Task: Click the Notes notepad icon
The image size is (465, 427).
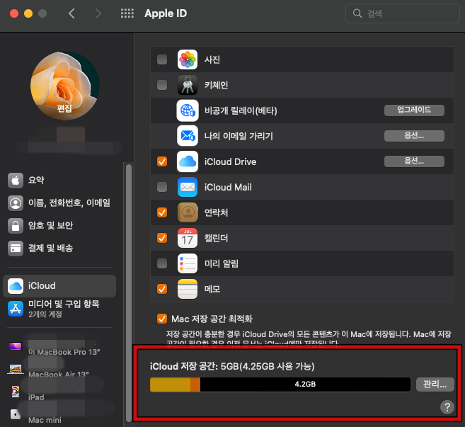Action: pos(188,289)
